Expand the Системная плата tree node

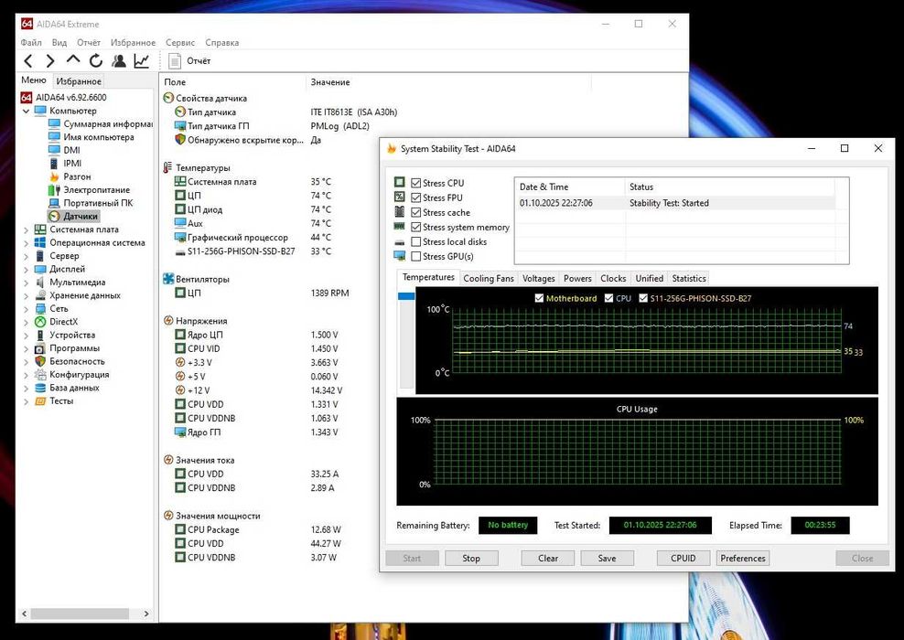click(26, 229)
